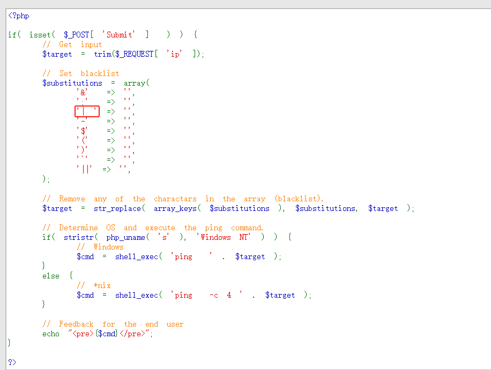Screen dimensions: 491x370
Task: Select the '||' blacklist key
Action: pos(85,169)
